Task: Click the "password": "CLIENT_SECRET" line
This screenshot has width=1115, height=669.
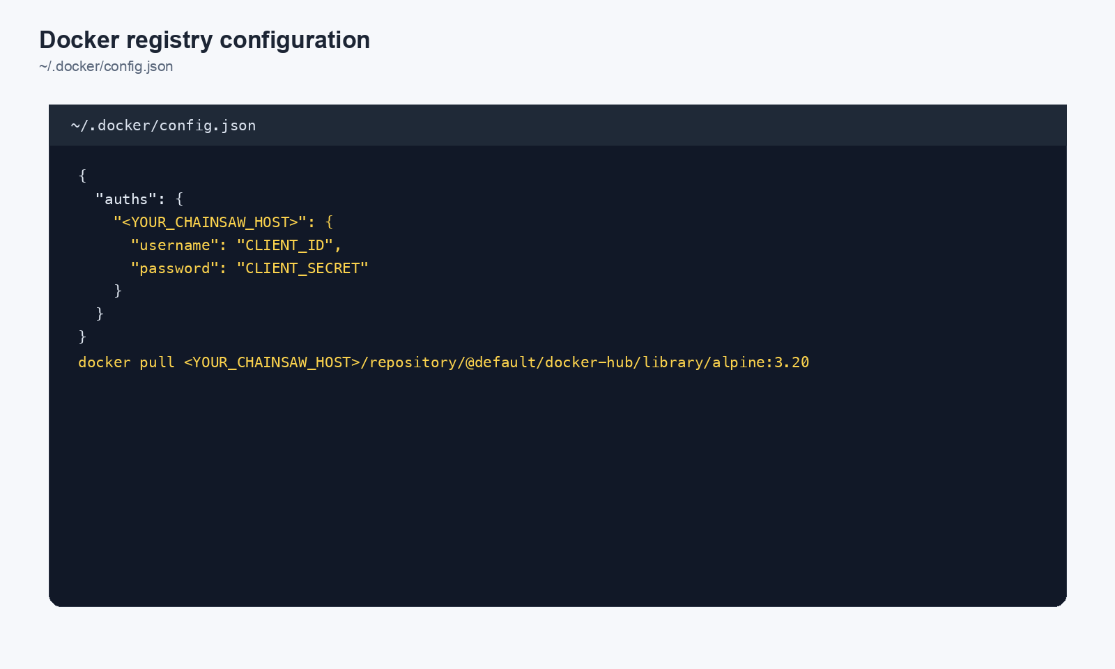Action: 249,268
